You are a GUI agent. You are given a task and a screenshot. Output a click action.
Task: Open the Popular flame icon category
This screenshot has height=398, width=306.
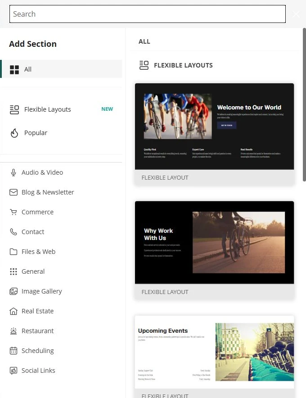coord(14,133)
